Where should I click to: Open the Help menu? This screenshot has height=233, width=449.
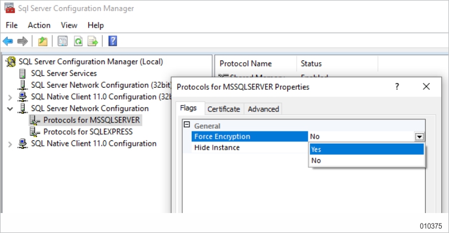(x=96, y=25)
